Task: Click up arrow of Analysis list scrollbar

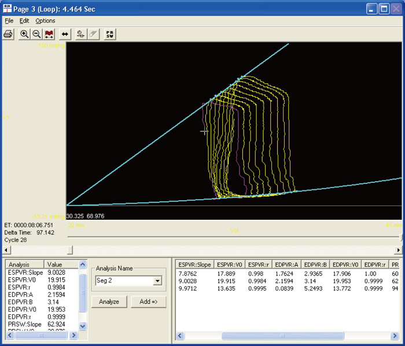Action: point(83,264)
